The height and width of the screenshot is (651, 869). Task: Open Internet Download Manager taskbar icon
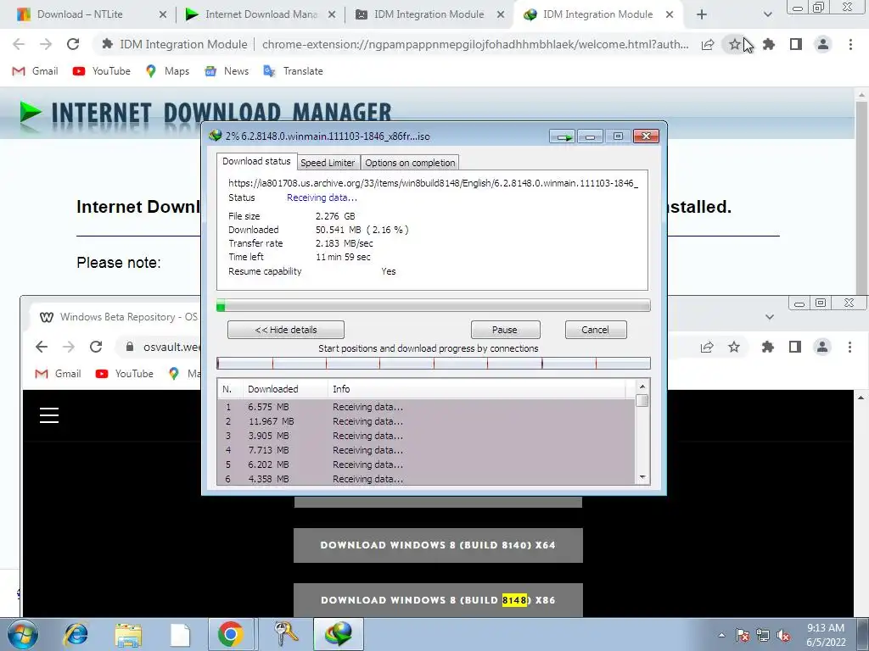339,634
